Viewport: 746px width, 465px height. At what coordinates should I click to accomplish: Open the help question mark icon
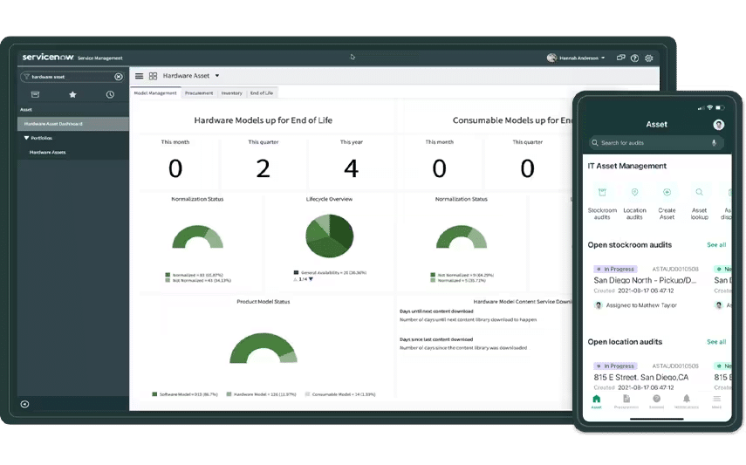pyautogui.click(x=634, y=58)
